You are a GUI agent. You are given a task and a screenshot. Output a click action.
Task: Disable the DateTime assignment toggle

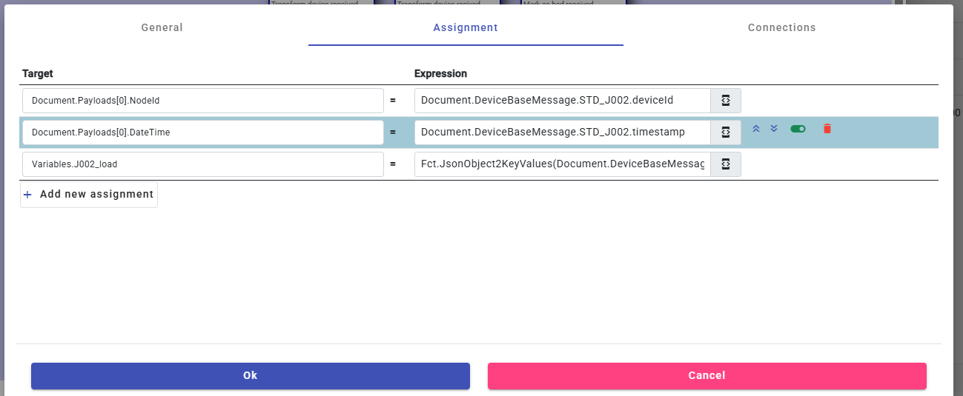point(798,129)
